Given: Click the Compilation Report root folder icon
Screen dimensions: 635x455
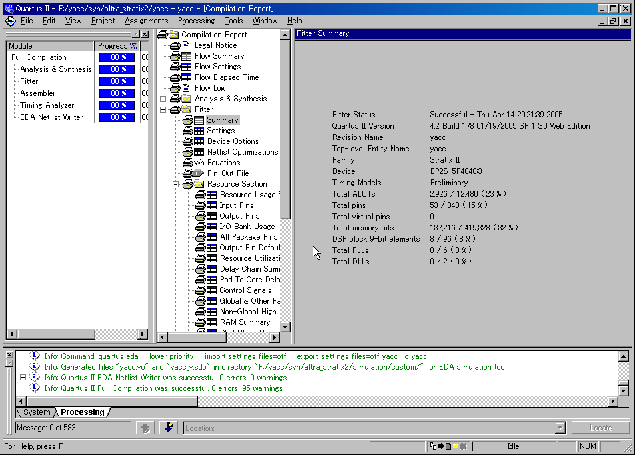Looking at the screenshot, I should [173, 35].
